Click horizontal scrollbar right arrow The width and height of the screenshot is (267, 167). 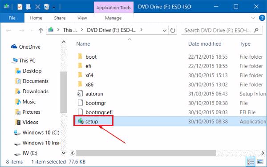pyautogui.click(x=263, y=153)
